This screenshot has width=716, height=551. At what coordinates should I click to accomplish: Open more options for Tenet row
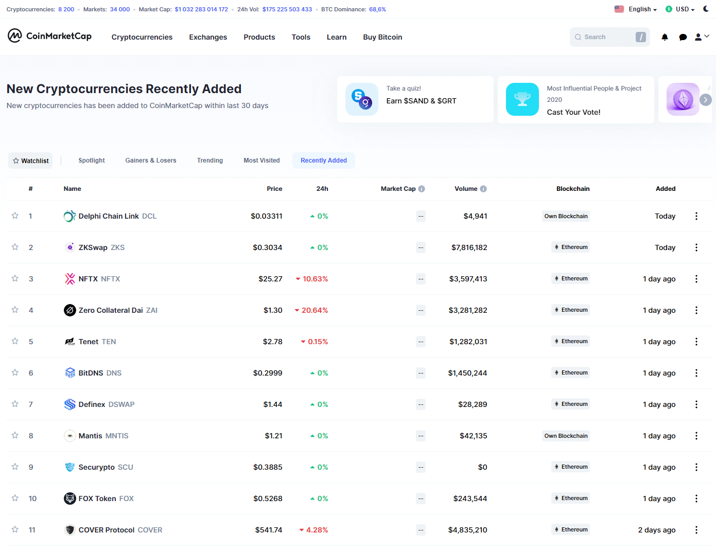[x=696, y=342]
